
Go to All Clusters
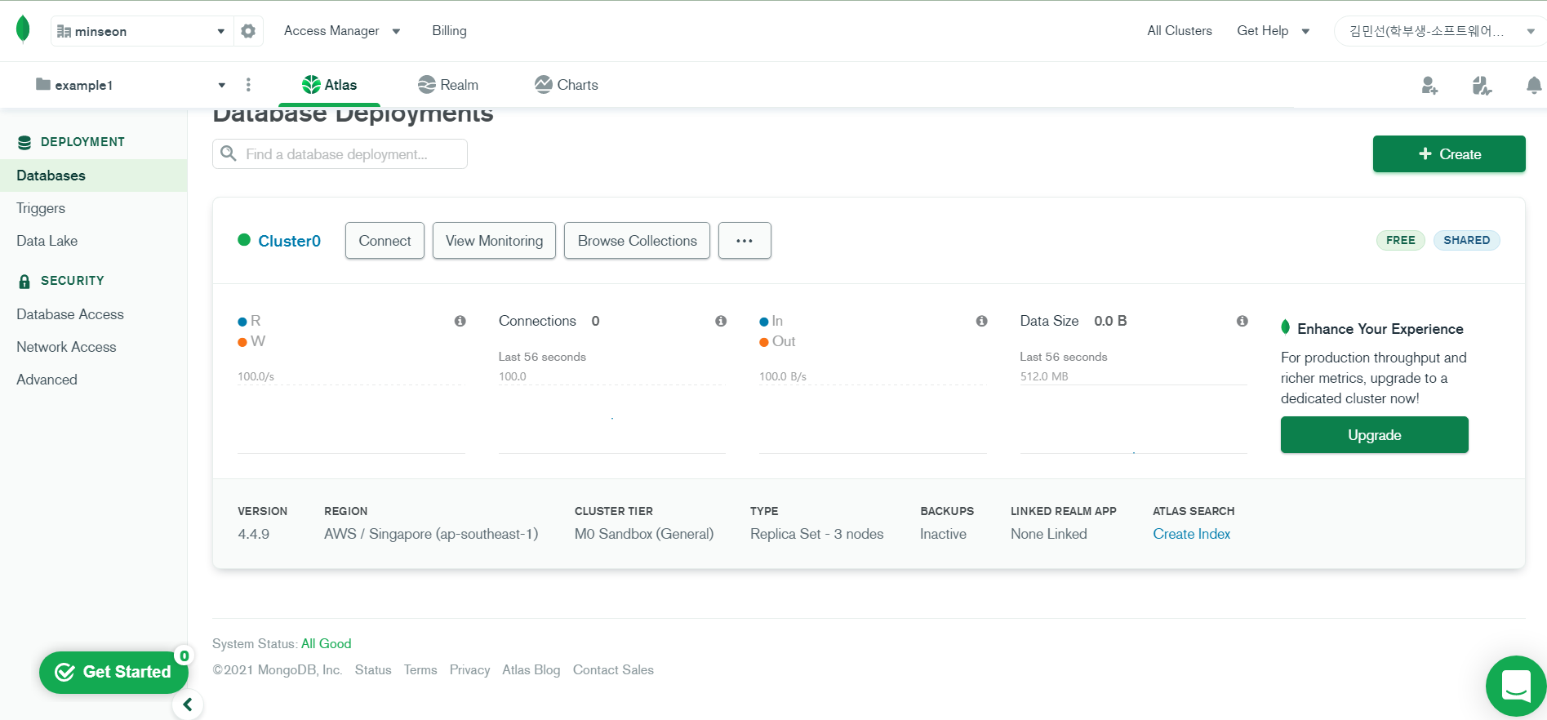pos(1180,31)
